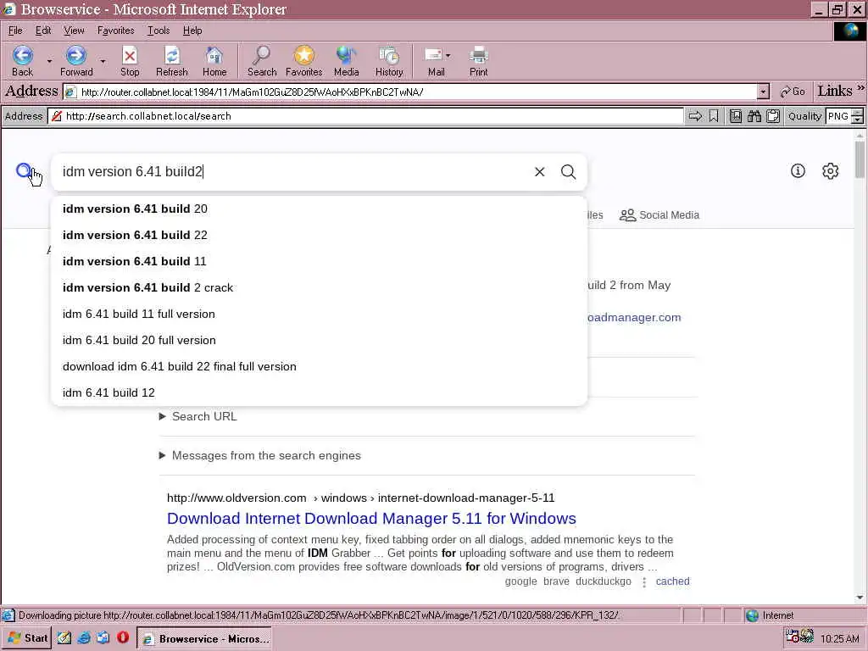Open the Search pane from the toolbar
868x651 pixels.
pos(262,61)
